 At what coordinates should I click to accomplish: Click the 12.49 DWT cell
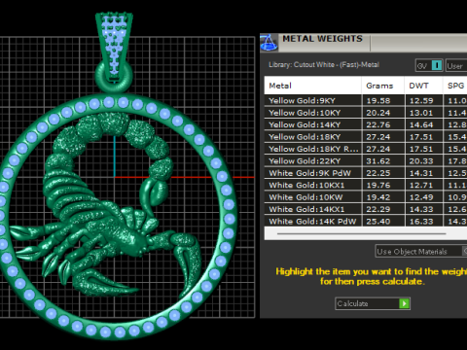[424, 197]
